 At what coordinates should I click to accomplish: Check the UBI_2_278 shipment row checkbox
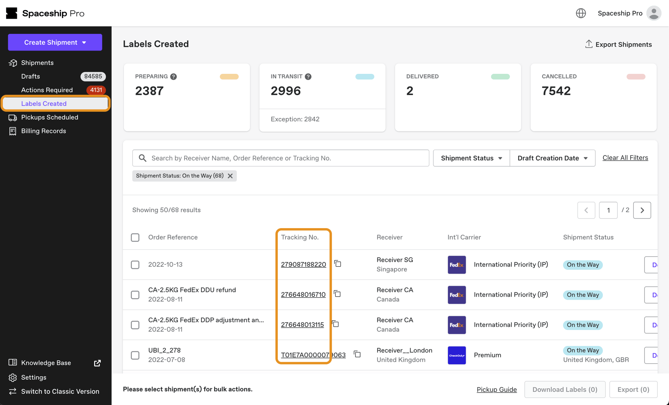[x=135, y=355]
